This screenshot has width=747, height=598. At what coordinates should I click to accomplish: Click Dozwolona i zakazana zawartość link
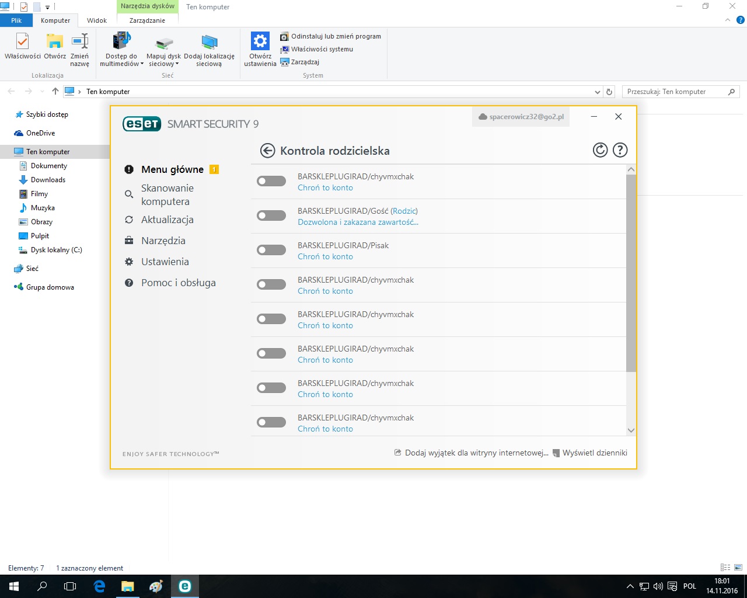[358, 222]
